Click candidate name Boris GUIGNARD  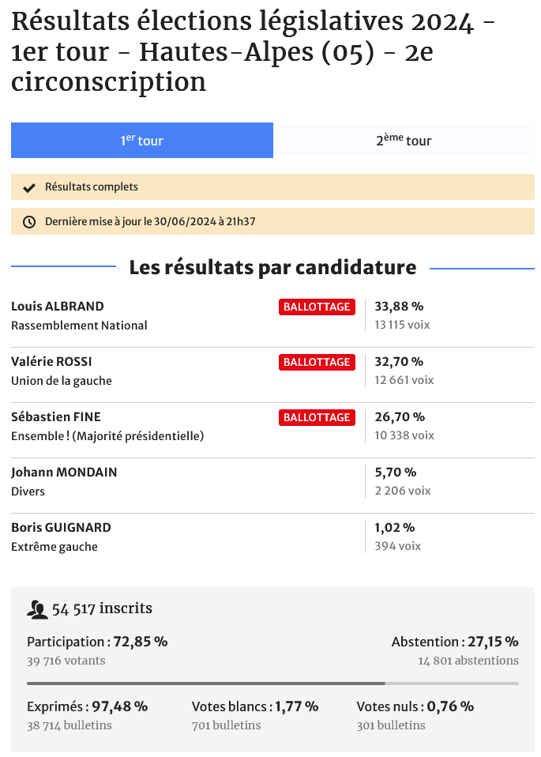click(61, 528)
